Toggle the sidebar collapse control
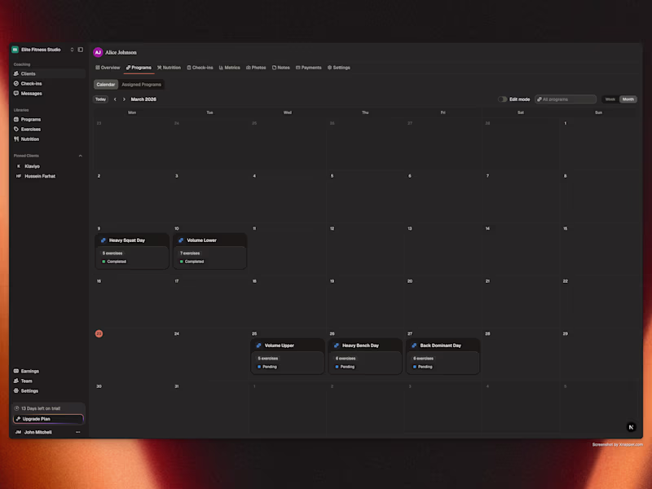652x489 pixels. (x=80, y=50)
